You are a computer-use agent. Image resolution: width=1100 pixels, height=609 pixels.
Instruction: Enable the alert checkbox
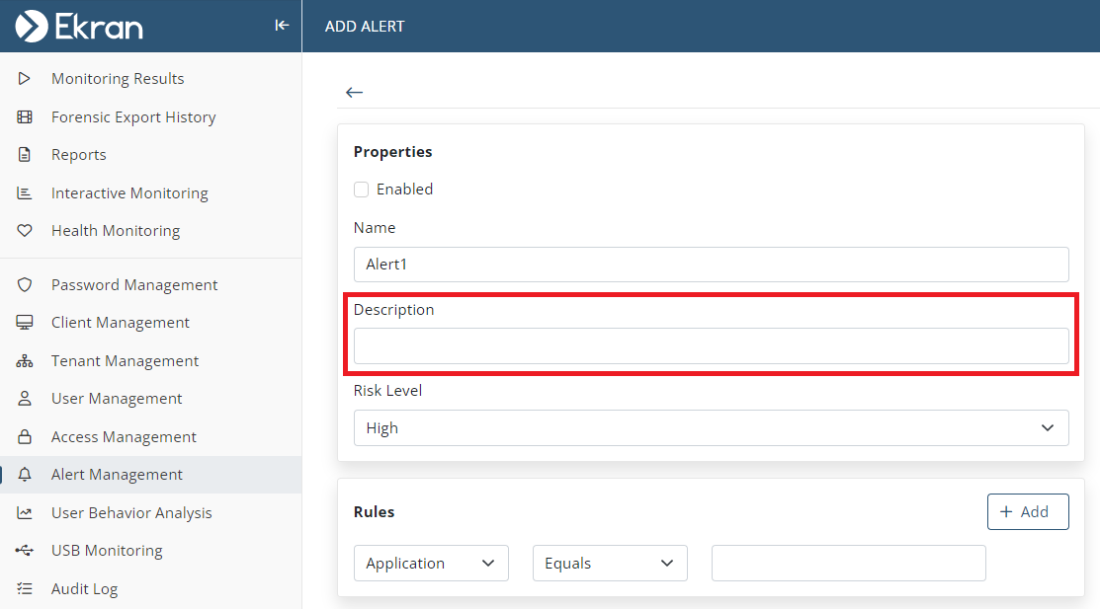pos(362,190)
